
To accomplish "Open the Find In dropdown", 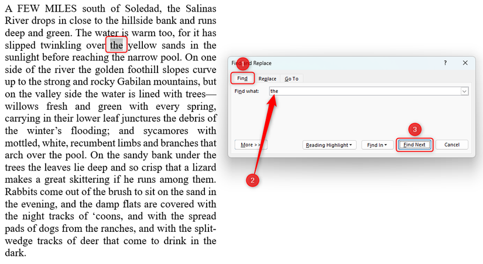I will coord(377,145).
